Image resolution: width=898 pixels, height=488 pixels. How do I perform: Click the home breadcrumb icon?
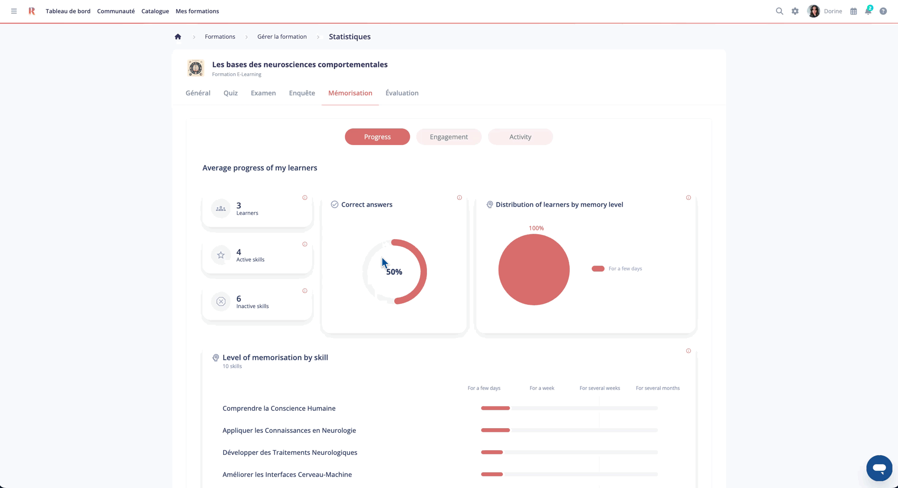(x=178, y=36)
